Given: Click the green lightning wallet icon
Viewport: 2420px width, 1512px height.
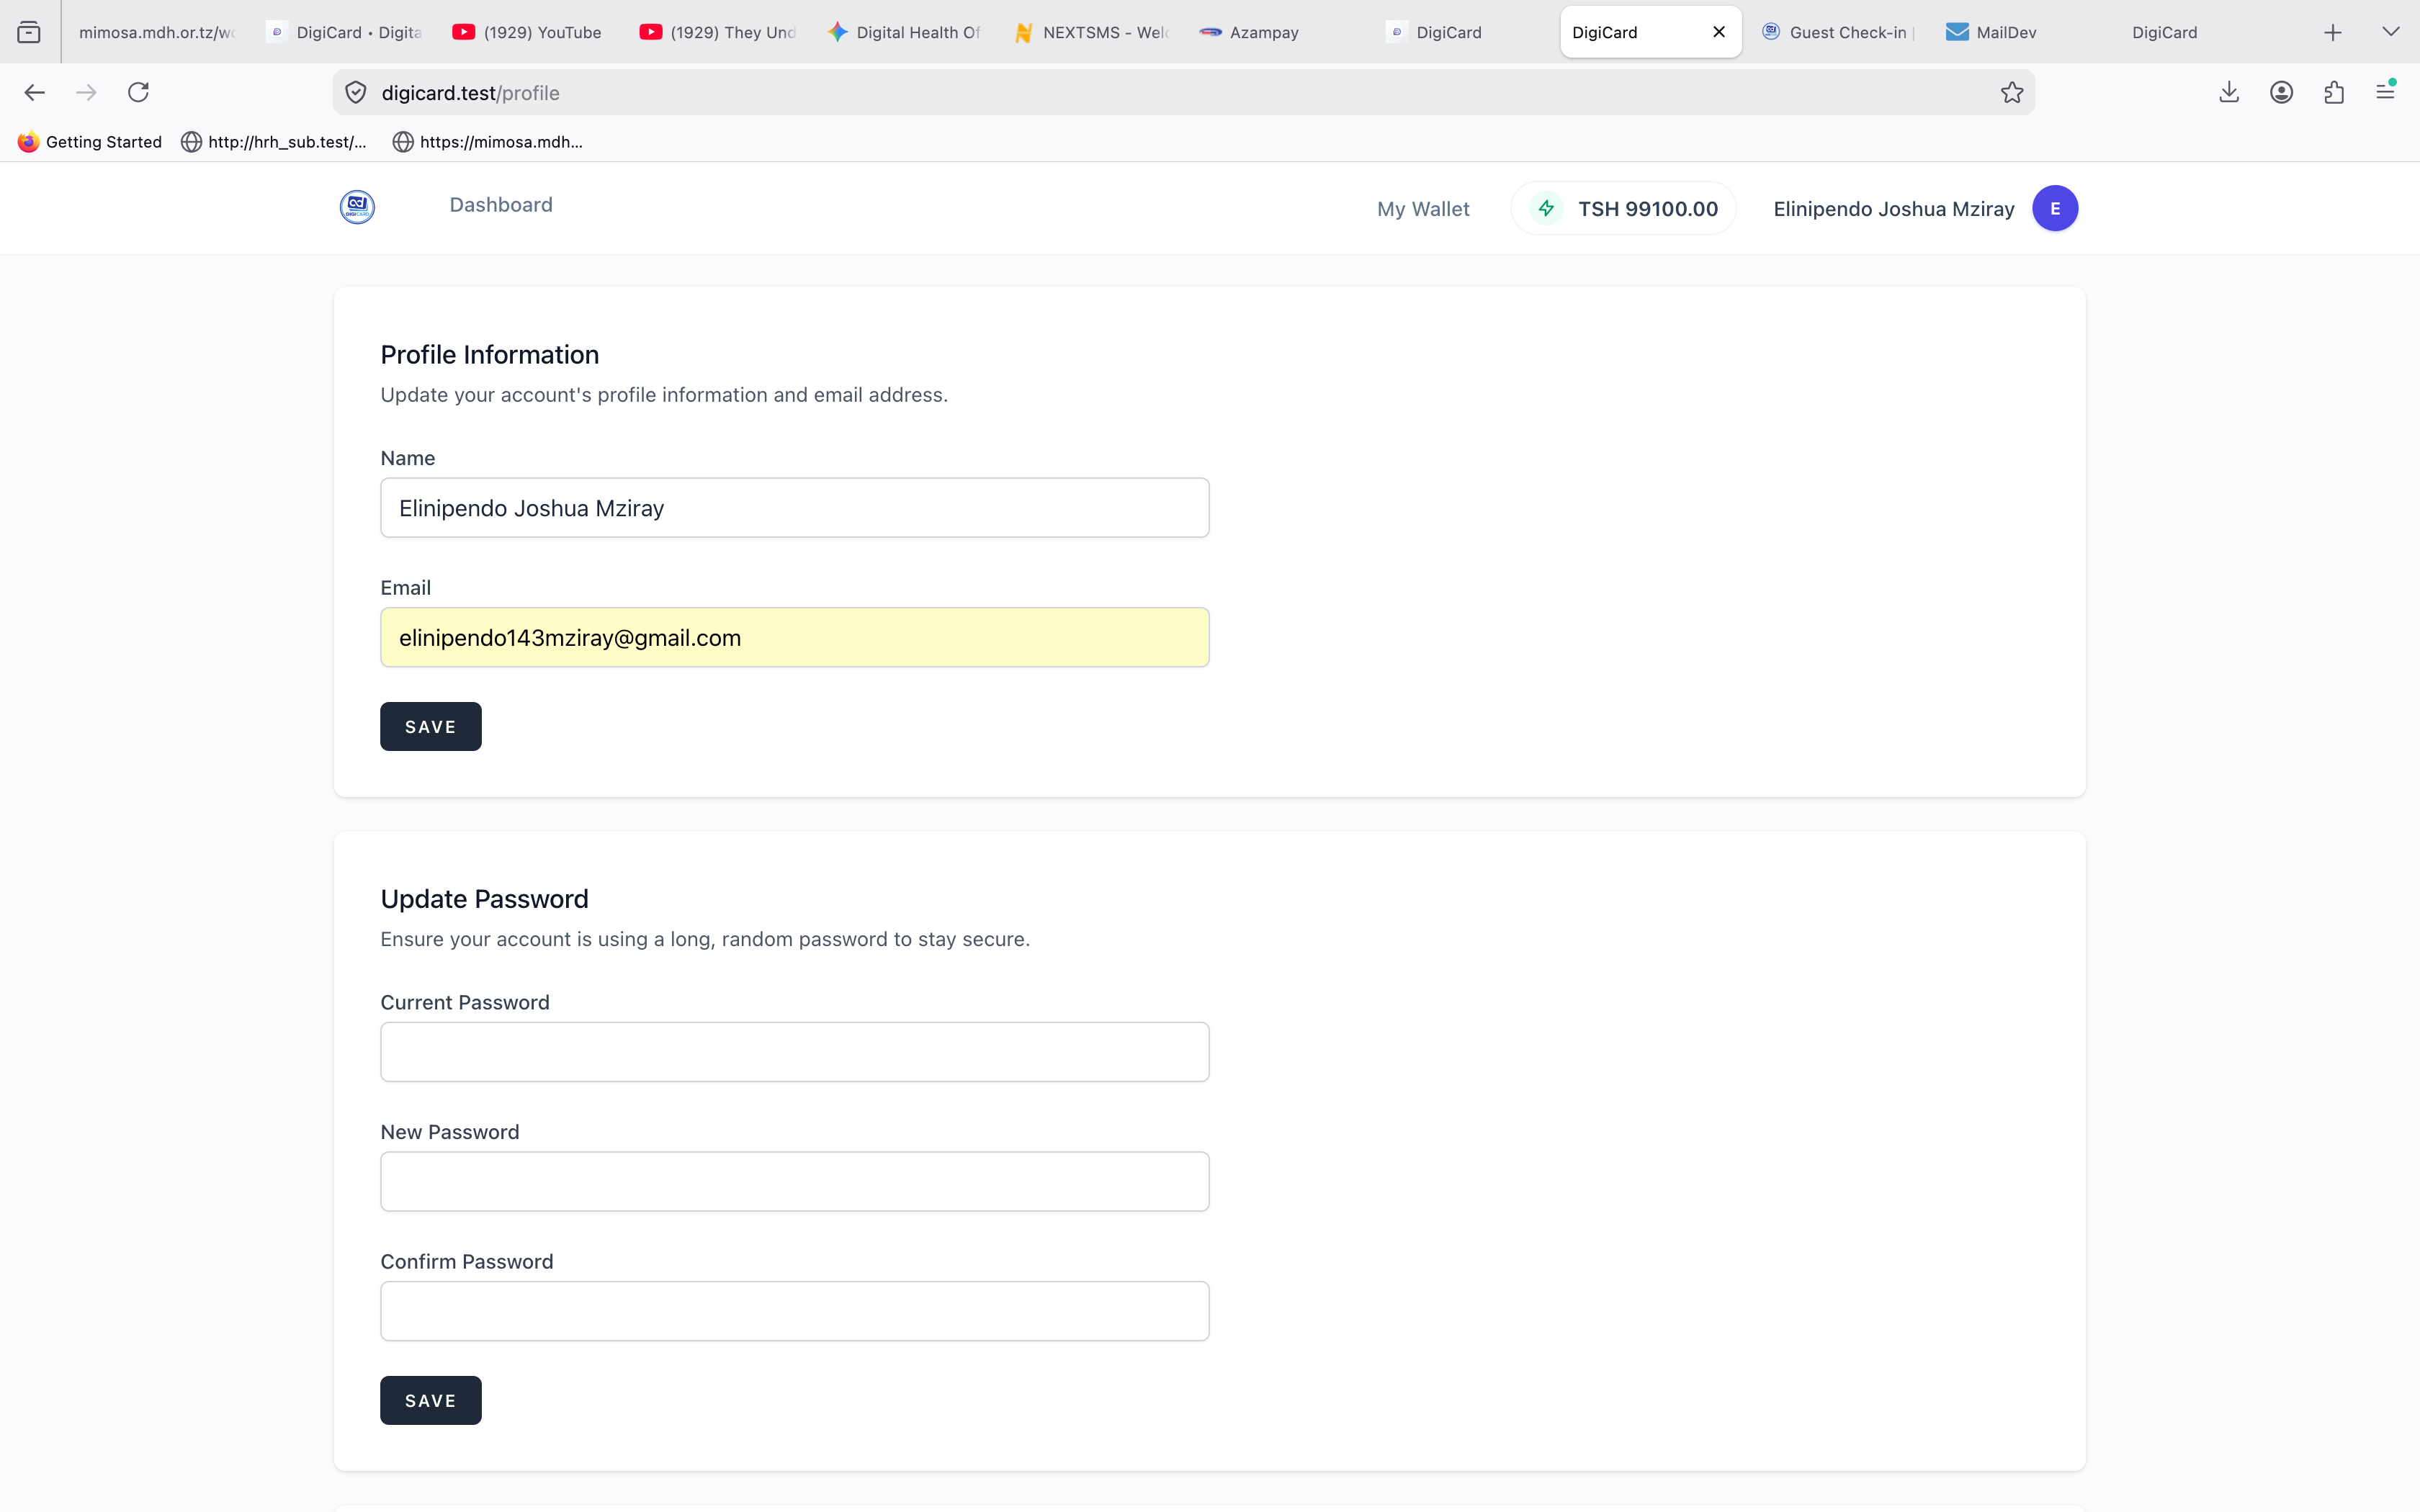Looking at the screenshot, I should [1546, 208].
